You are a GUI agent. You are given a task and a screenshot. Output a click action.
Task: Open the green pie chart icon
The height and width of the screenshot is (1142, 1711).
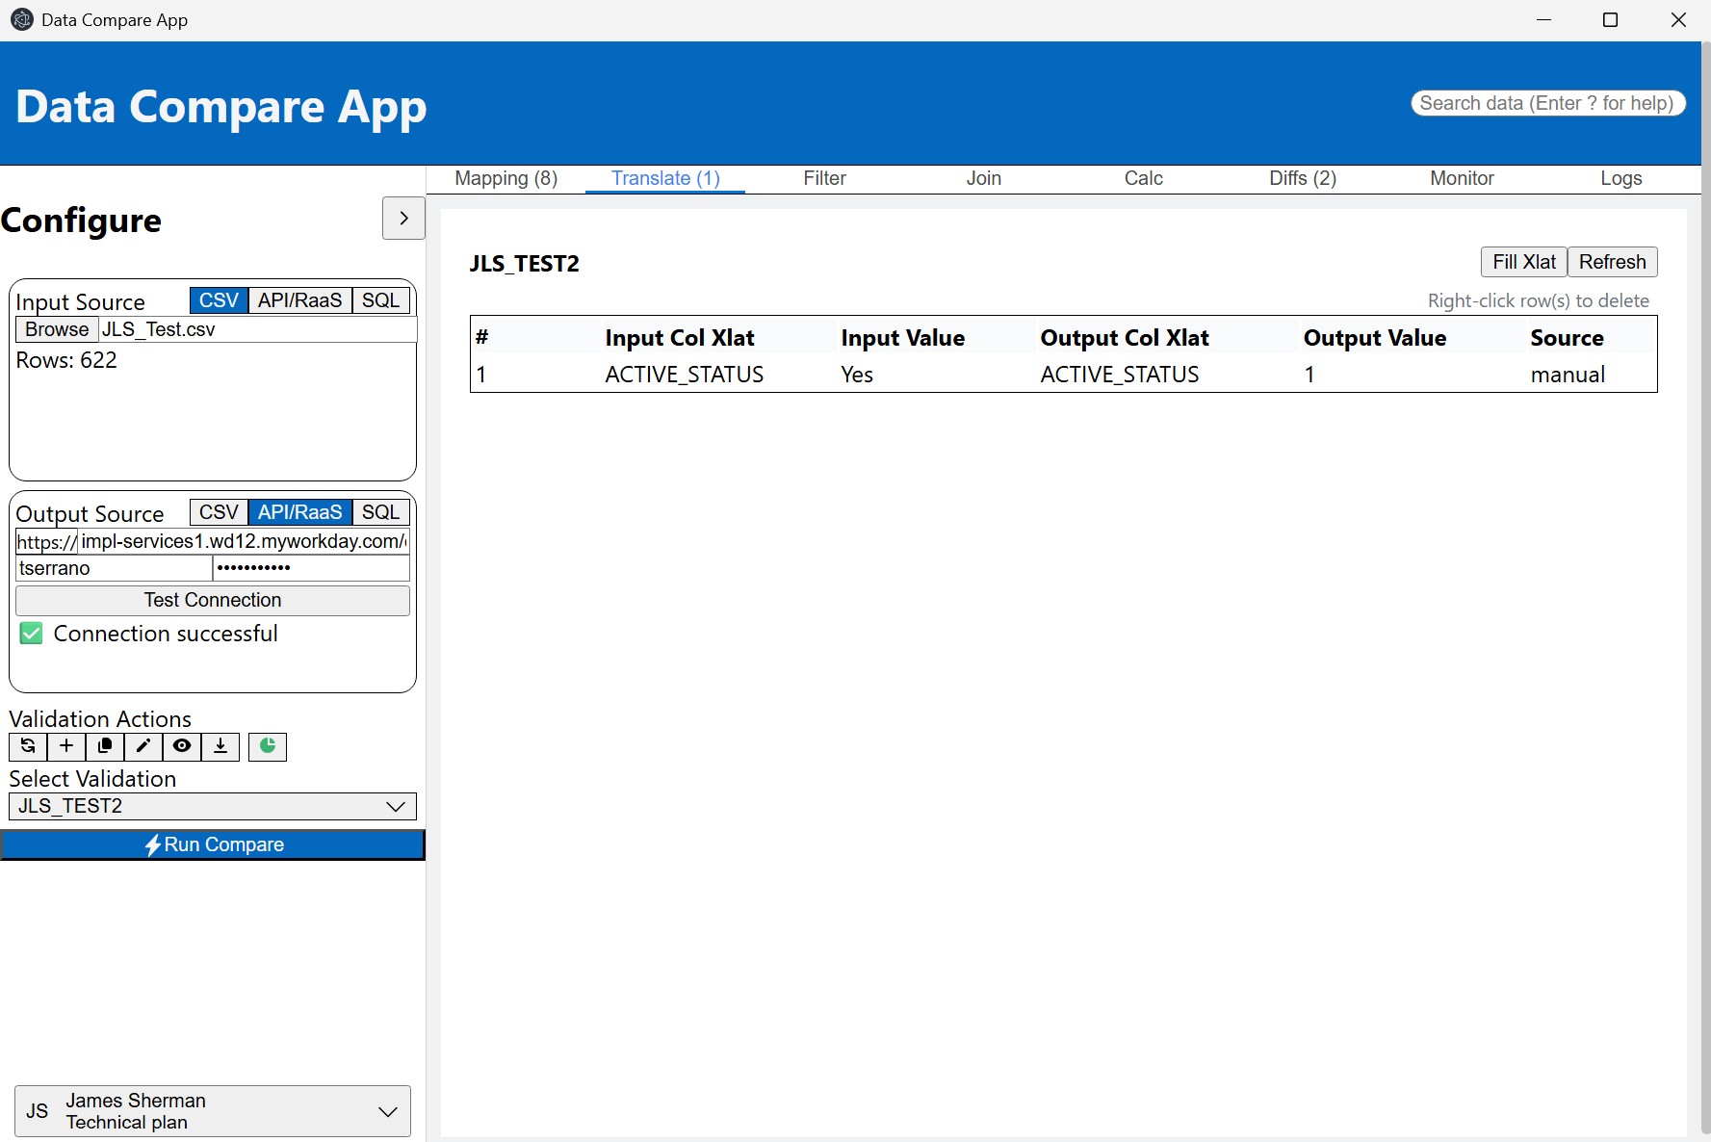pos(268,746)
